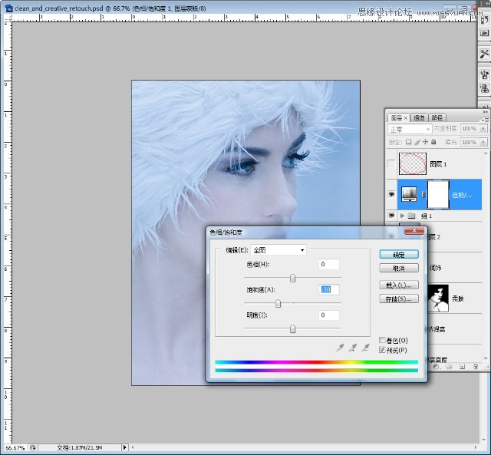Select the first eyedropper in Hue/Saturation dialog
This screenshot has width=491, height=455.
(x=340, y=348)
